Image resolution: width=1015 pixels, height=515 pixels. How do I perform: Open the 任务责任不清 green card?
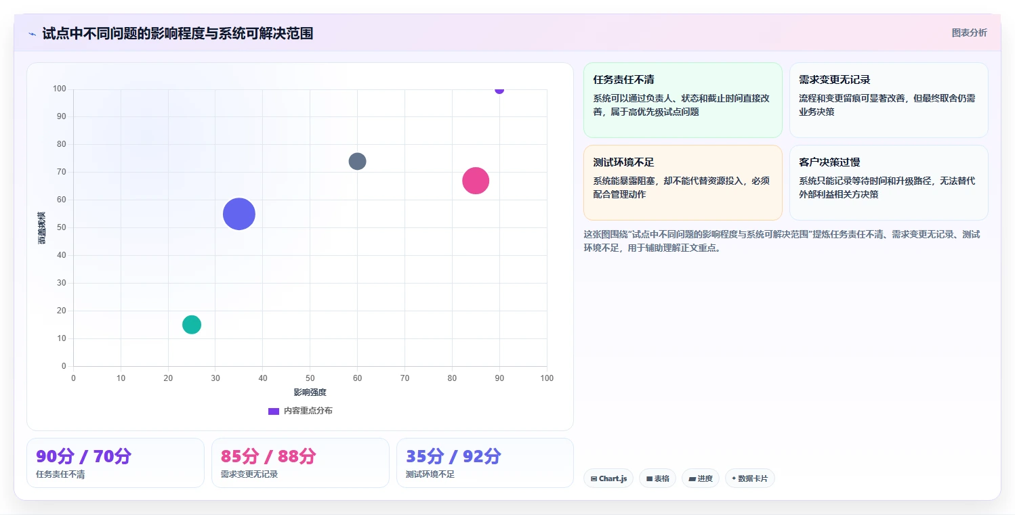point(683,100)
